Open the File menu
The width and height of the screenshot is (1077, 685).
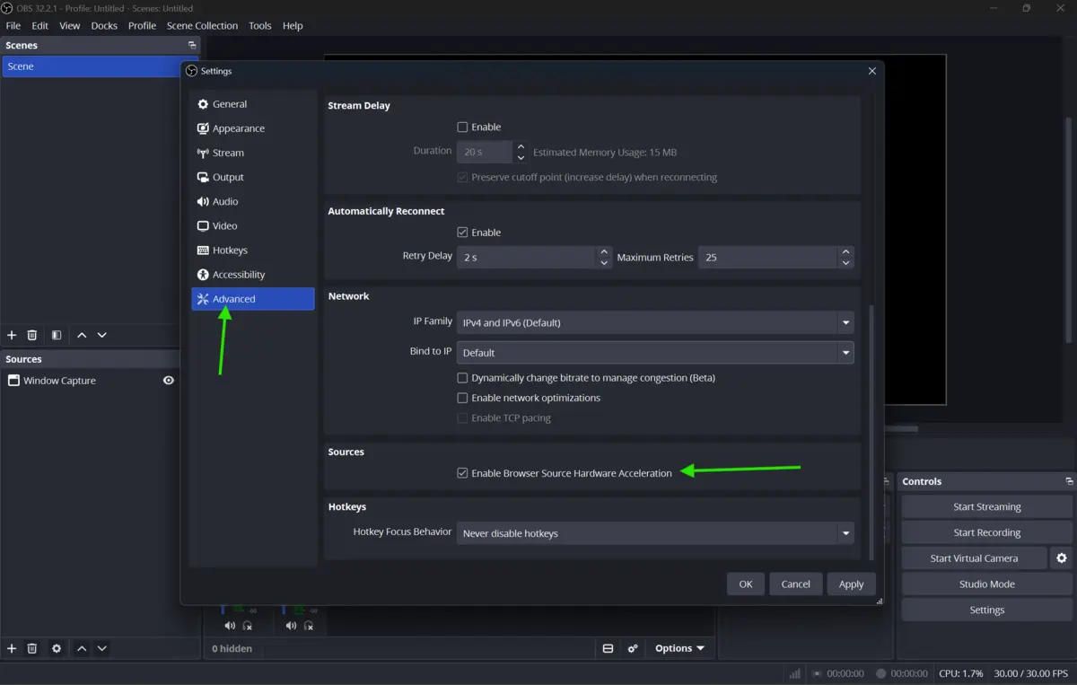13,26
